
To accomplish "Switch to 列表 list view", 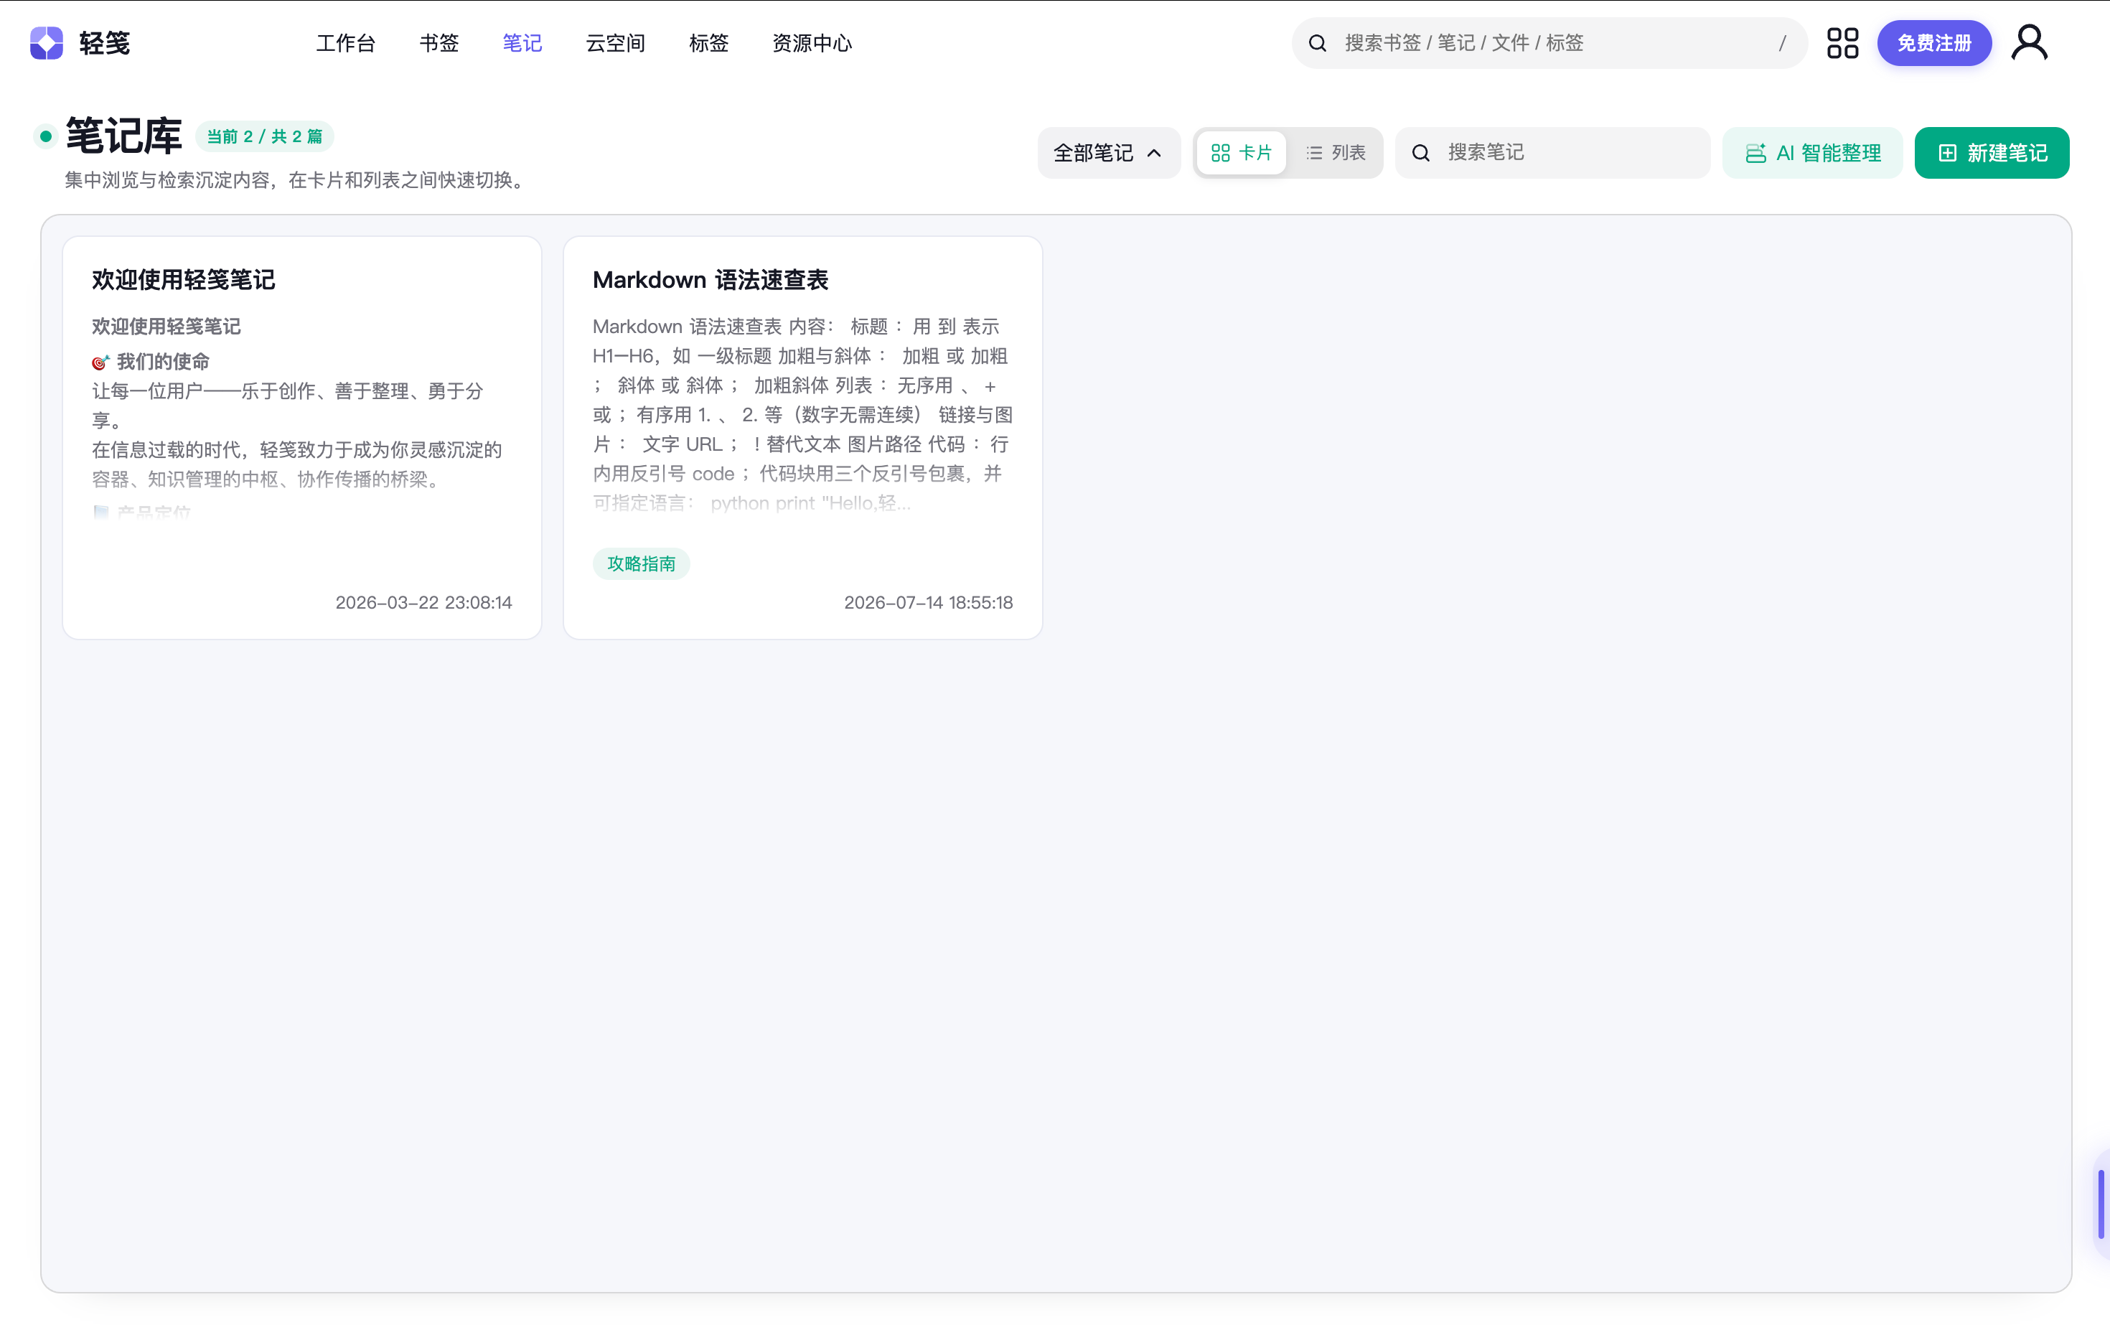I will pos(1336,154).
